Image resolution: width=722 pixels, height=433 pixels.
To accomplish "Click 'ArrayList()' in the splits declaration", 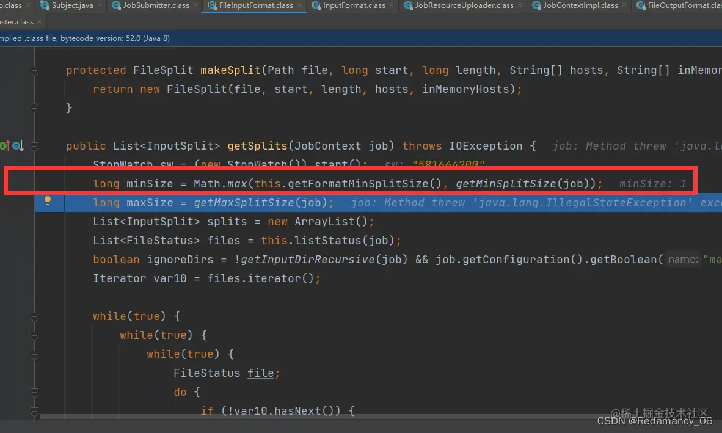I will point(331,222).
